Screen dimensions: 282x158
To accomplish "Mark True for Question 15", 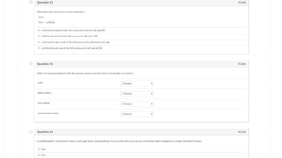I will tap(39, 149).
